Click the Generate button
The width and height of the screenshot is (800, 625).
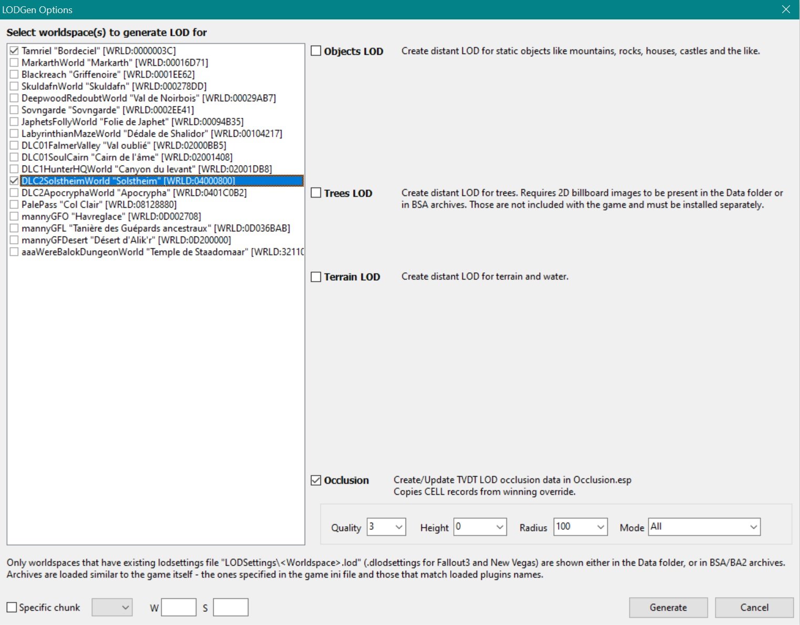[x=668, y=607]
